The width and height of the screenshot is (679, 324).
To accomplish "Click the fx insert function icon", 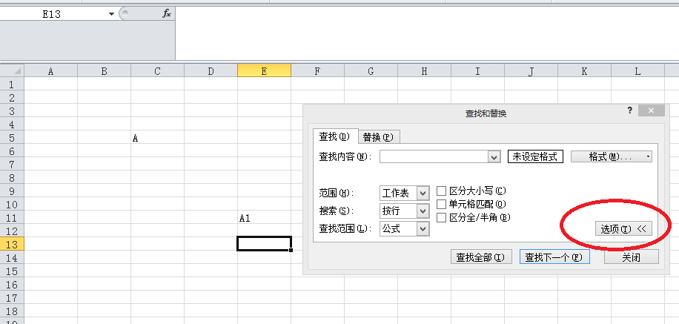I will pos(167,14).
